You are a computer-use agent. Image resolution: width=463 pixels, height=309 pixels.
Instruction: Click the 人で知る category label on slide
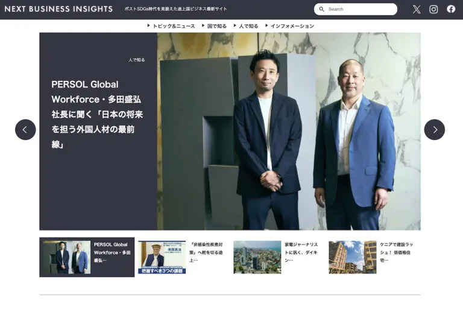point(136,60)
